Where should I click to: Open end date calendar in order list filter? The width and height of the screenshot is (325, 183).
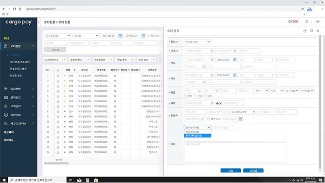click(143, 36)
